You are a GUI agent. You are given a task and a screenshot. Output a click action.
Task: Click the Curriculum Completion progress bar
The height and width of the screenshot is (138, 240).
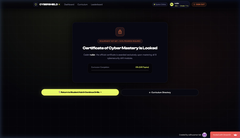(120, 70)
